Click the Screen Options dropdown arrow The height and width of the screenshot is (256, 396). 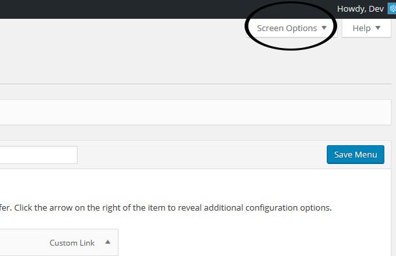(324, 28)
